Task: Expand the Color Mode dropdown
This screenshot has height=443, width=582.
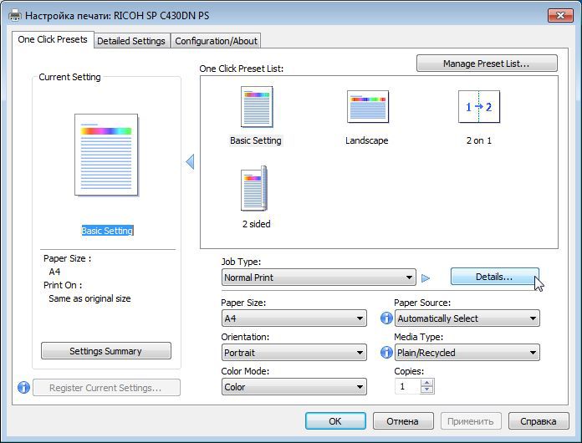Action: (294, 387)
